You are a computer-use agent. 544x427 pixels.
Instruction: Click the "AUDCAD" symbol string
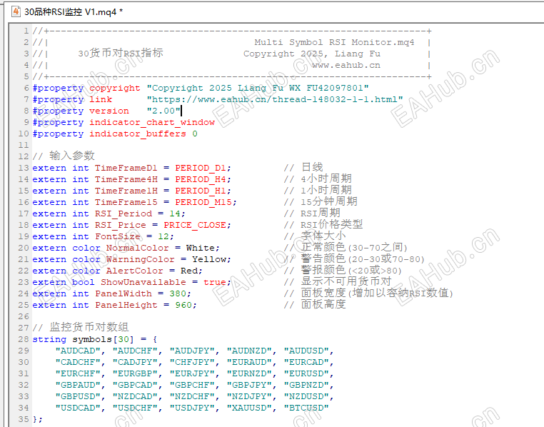78,351
